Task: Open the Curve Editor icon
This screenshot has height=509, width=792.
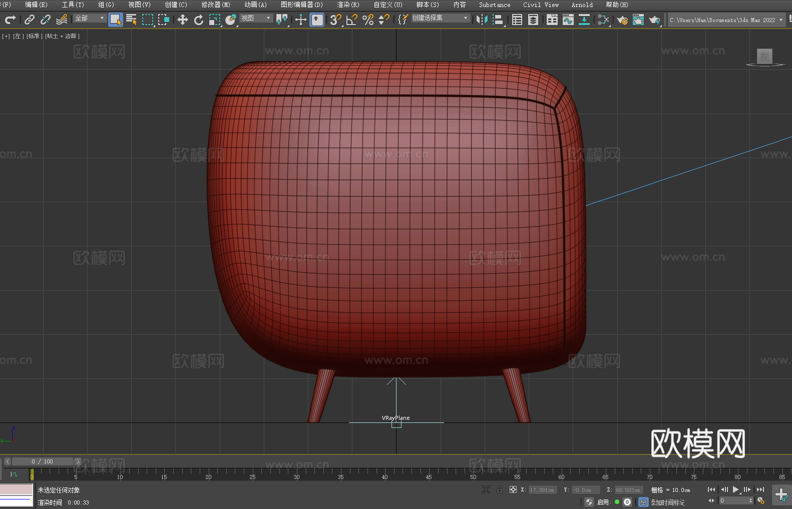Action: tap(568, 20)
